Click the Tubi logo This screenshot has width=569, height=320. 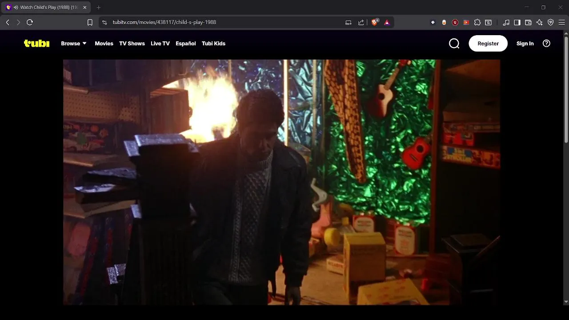point(36,43)
